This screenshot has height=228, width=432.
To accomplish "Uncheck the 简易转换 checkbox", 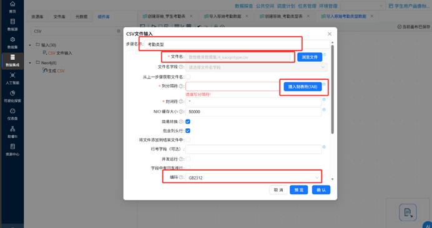I will pos(188,121).
